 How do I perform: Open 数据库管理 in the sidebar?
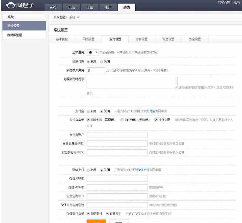click(x=15, y=35)
